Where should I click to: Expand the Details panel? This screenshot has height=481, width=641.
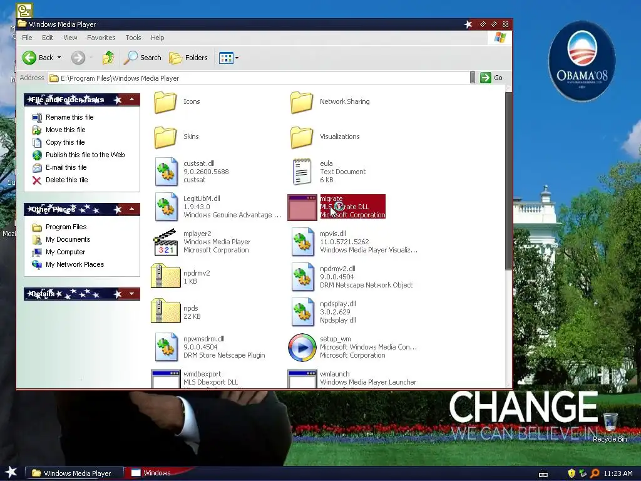click(x=131, y=294)
